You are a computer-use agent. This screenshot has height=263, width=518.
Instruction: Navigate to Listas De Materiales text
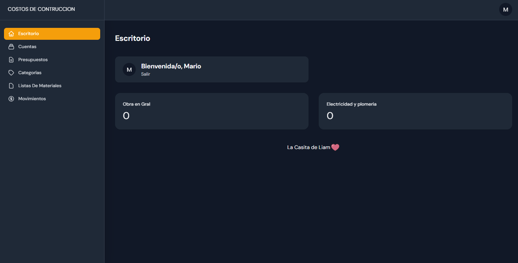[40, 86]
